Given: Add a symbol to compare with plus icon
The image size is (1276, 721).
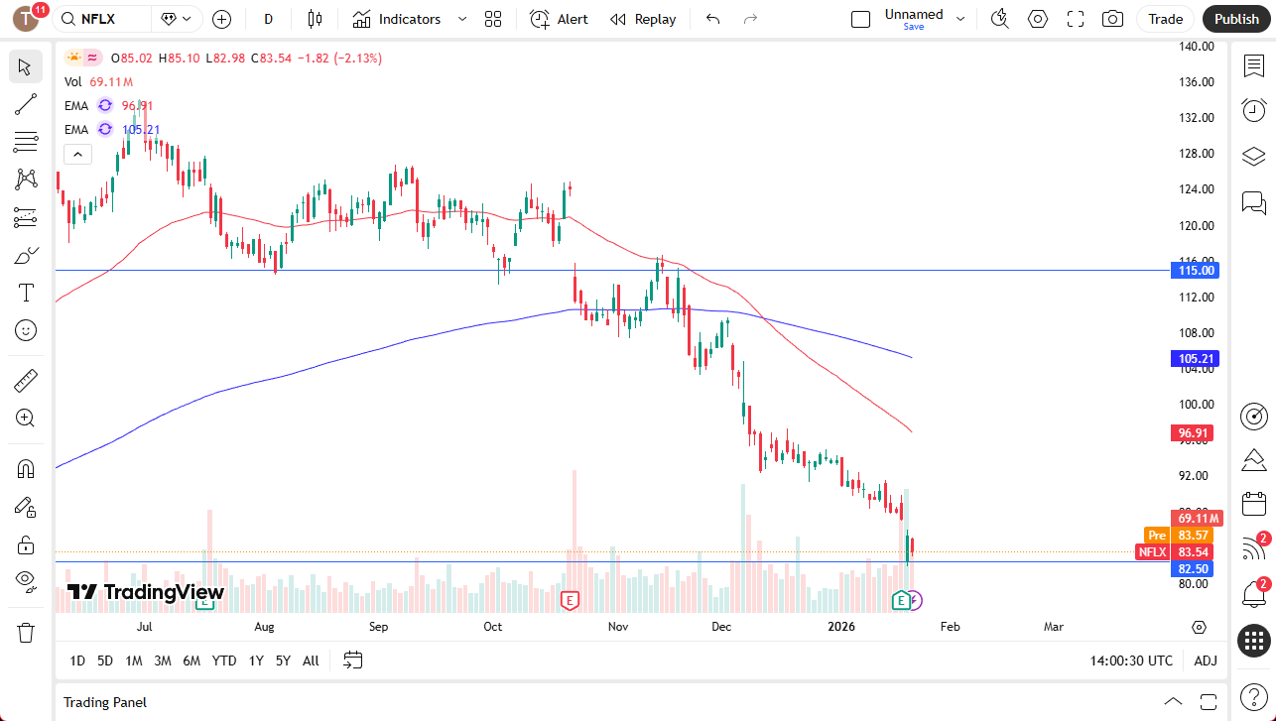Looking at the screenshot, I should tap(221, 19).
